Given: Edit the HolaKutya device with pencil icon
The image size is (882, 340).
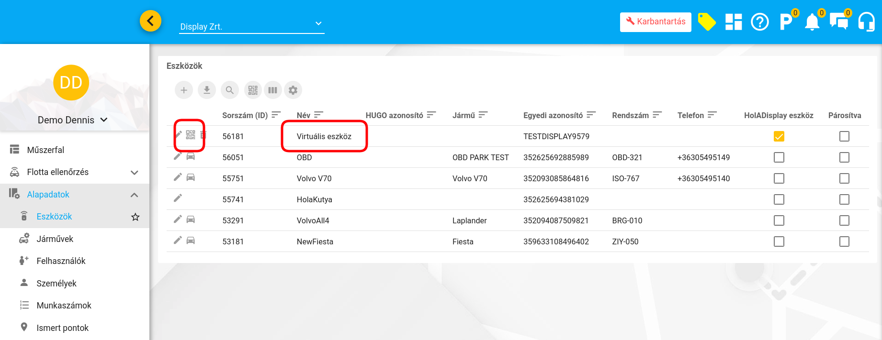Looking at the screenshot, I should tap(178, 198).
